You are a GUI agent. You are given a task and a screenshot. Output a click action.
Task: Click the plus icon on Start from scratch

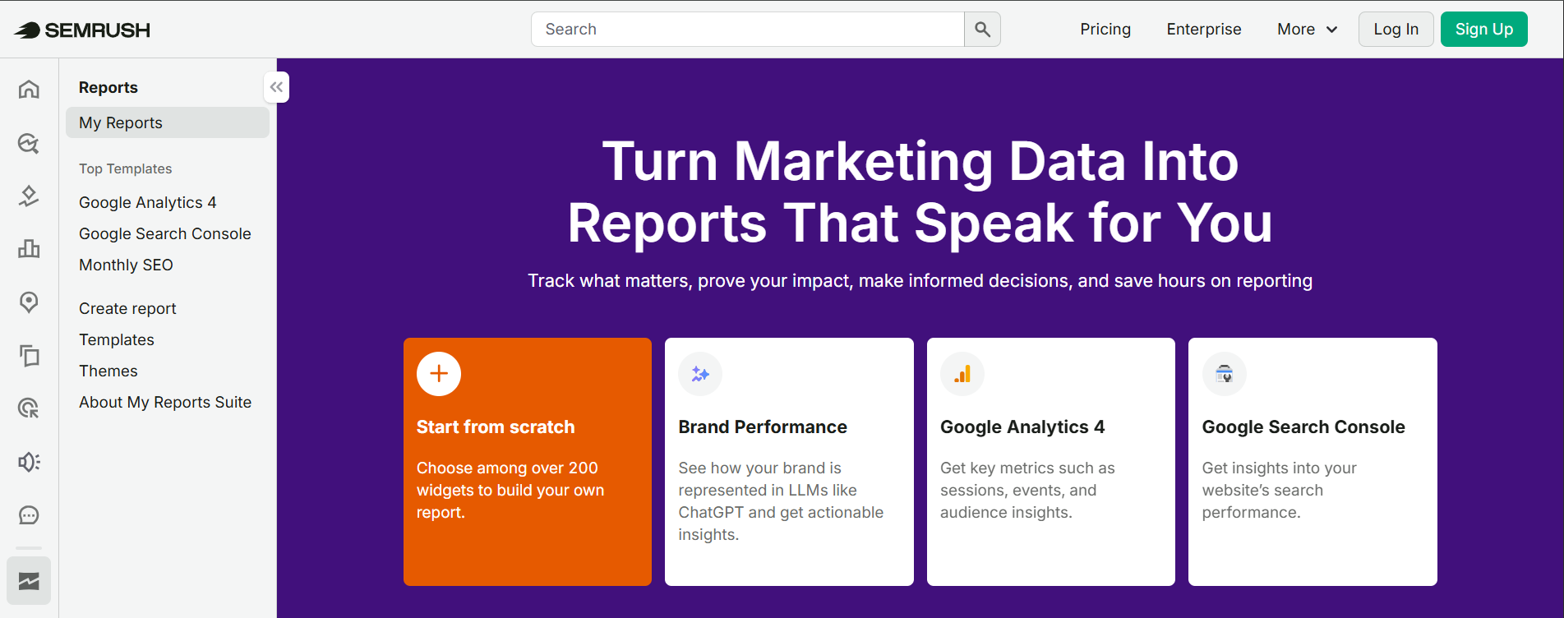coord(439,374)
